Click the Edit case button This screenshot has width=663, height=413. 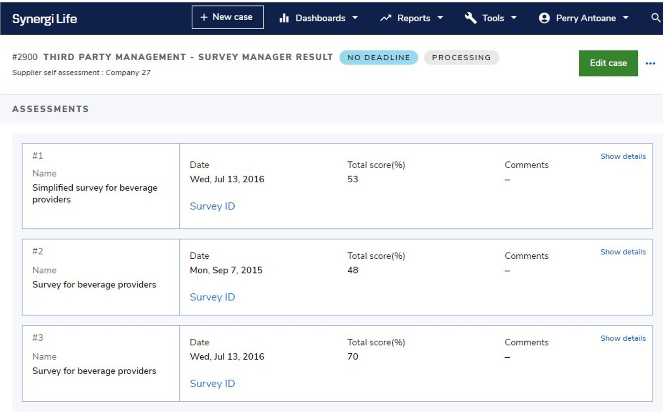click(608, 63)
